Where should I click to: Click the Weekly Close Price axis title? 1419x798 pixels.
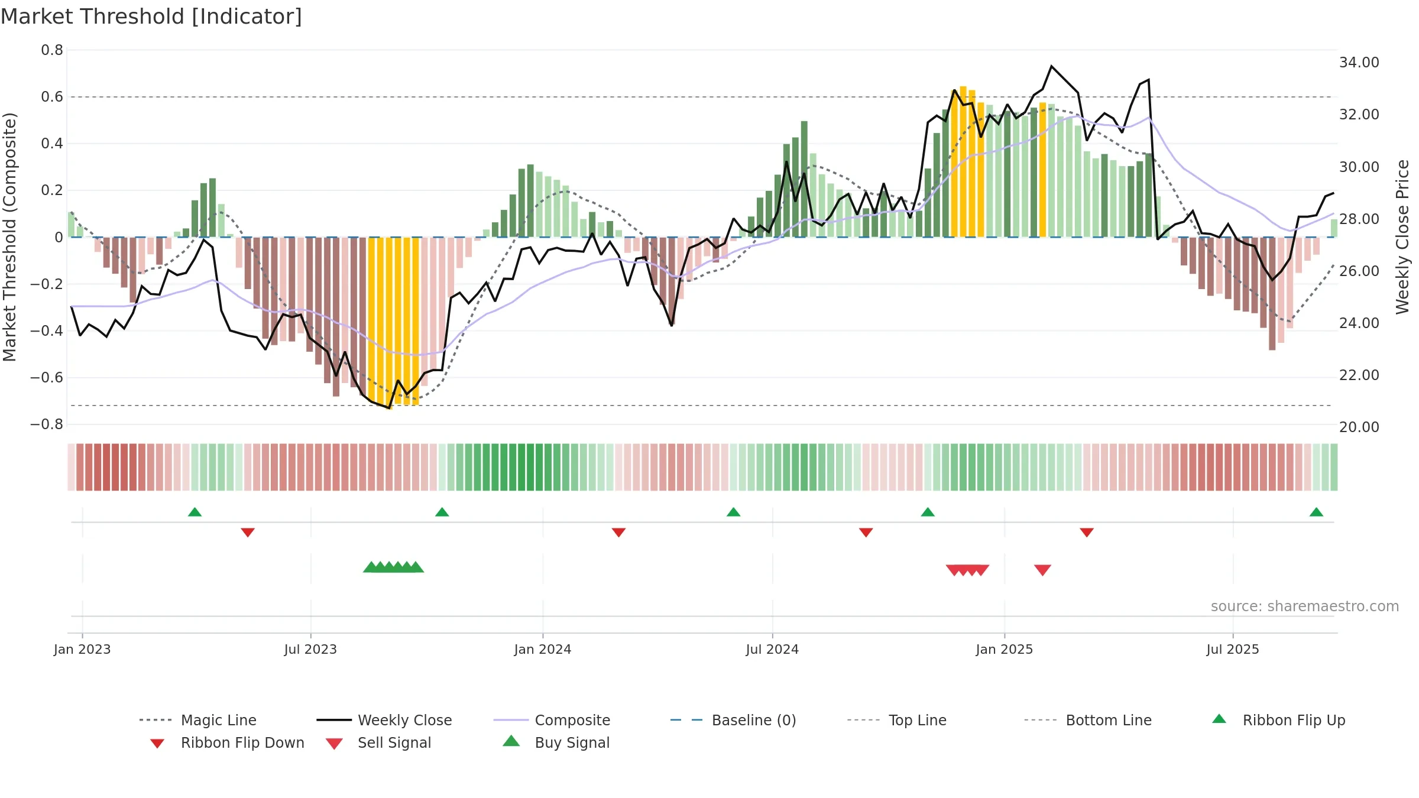click(1402, 236)
